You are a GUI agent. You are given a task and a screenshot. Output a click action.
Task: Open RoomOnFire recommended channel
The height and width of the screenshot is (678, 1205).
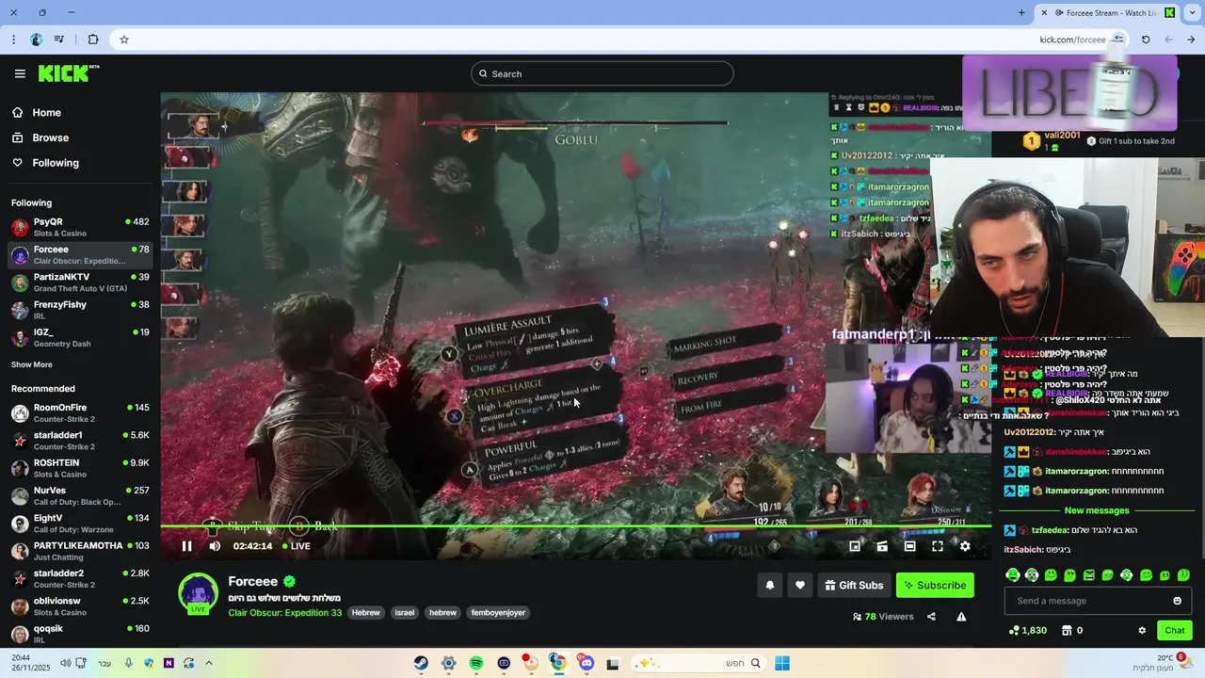pos(80,412)
